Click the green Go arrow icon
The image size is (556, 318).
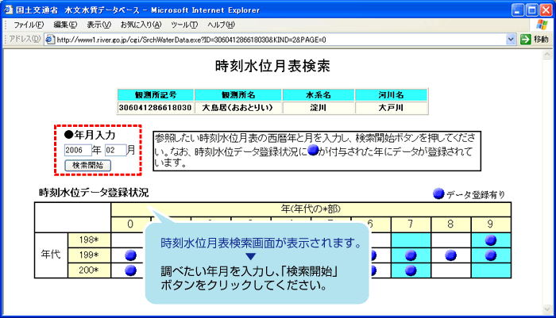click(526, 39)
